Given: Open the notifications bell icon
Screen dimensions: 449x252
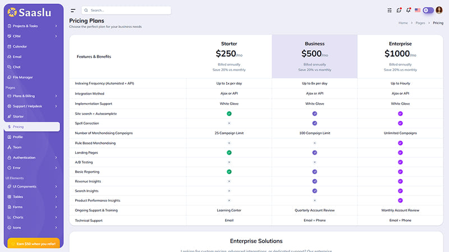Looking at the screenshot, I should tap(409, 10).
